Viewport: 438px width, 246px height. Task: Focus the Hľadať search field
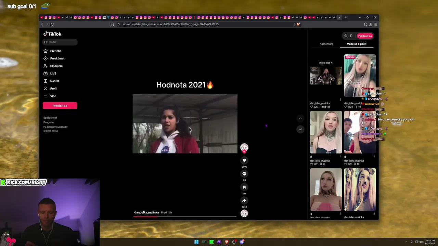pyautogui.click(x=60, y=42)
